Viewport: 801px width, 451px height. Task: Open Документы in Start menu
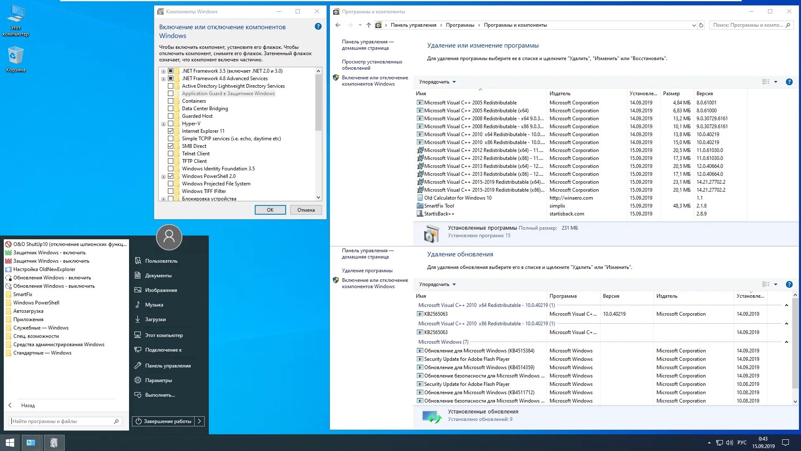point(158,276)
